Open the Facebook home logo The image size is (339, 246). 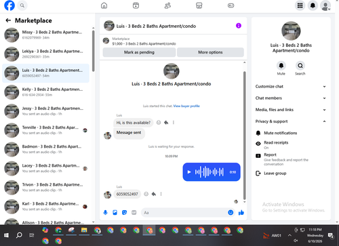tap(9, 5)
